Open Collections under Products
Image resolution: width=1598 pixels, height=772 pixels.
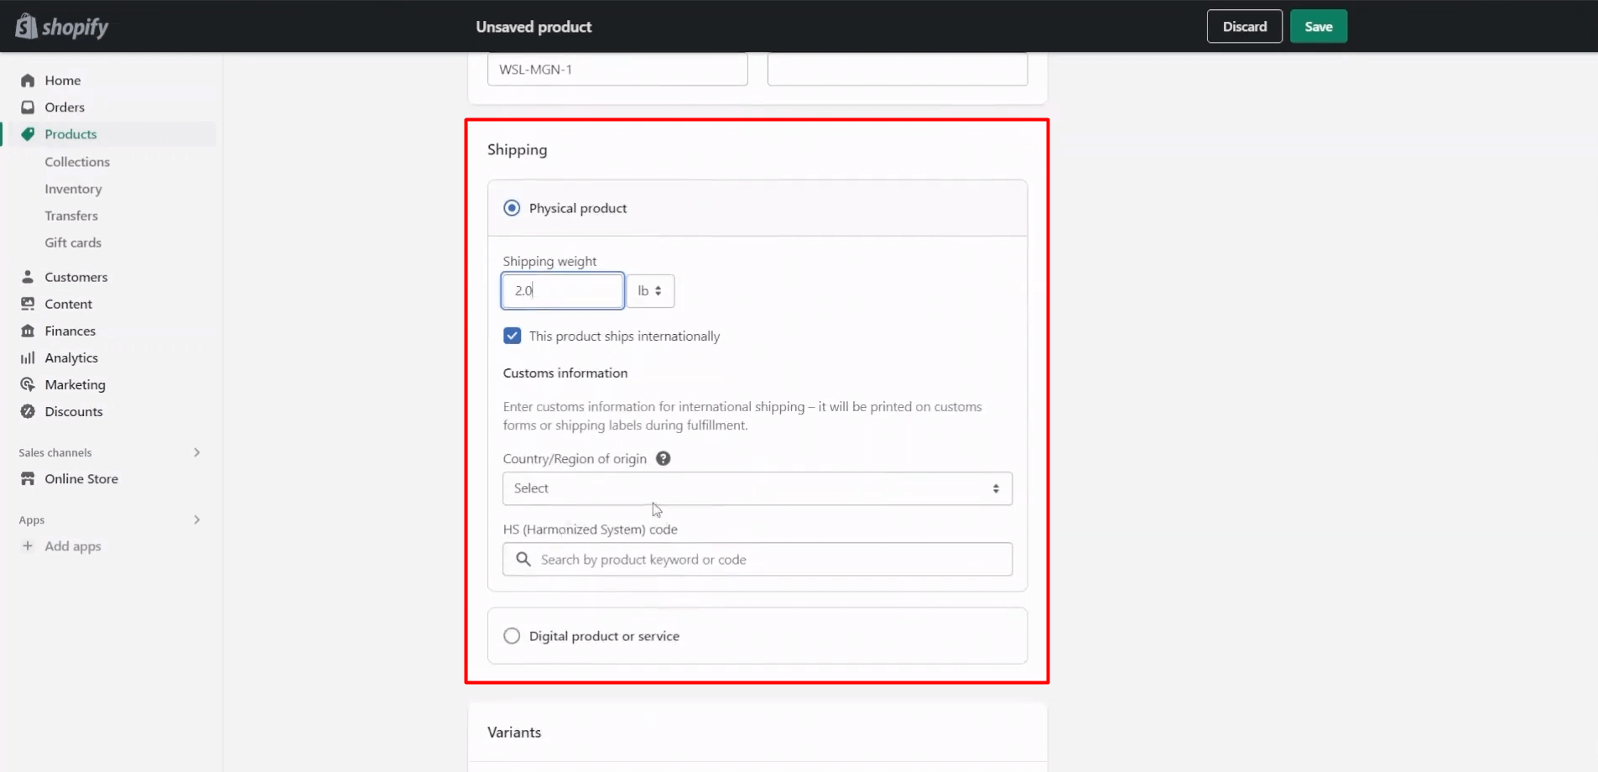(77, 162)
